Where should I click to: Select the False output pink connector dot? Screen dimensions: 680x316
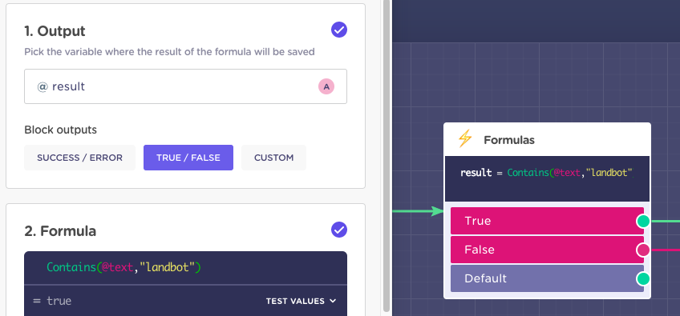point(643,250)
